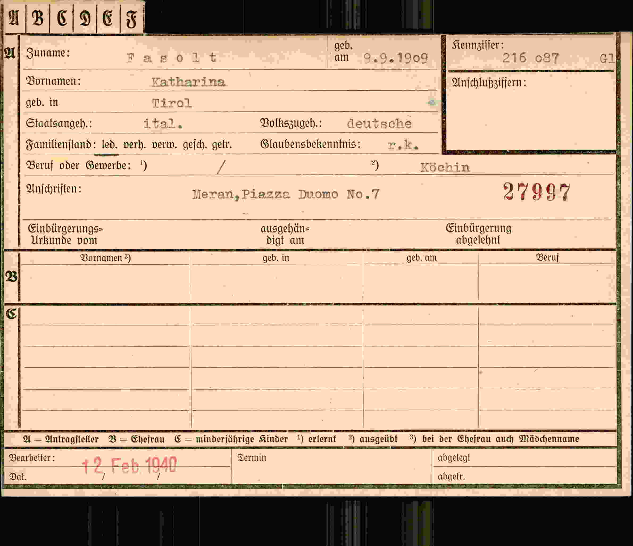Click the 'Beruf' column header in section B
The image size is (633, 546).
(547, 257)
